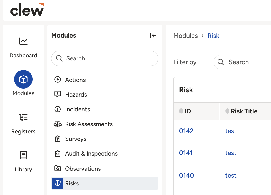The width and height of the screenshot is (271, 195).
Task: Click the Filter by label
Action: tap(185, 62)
